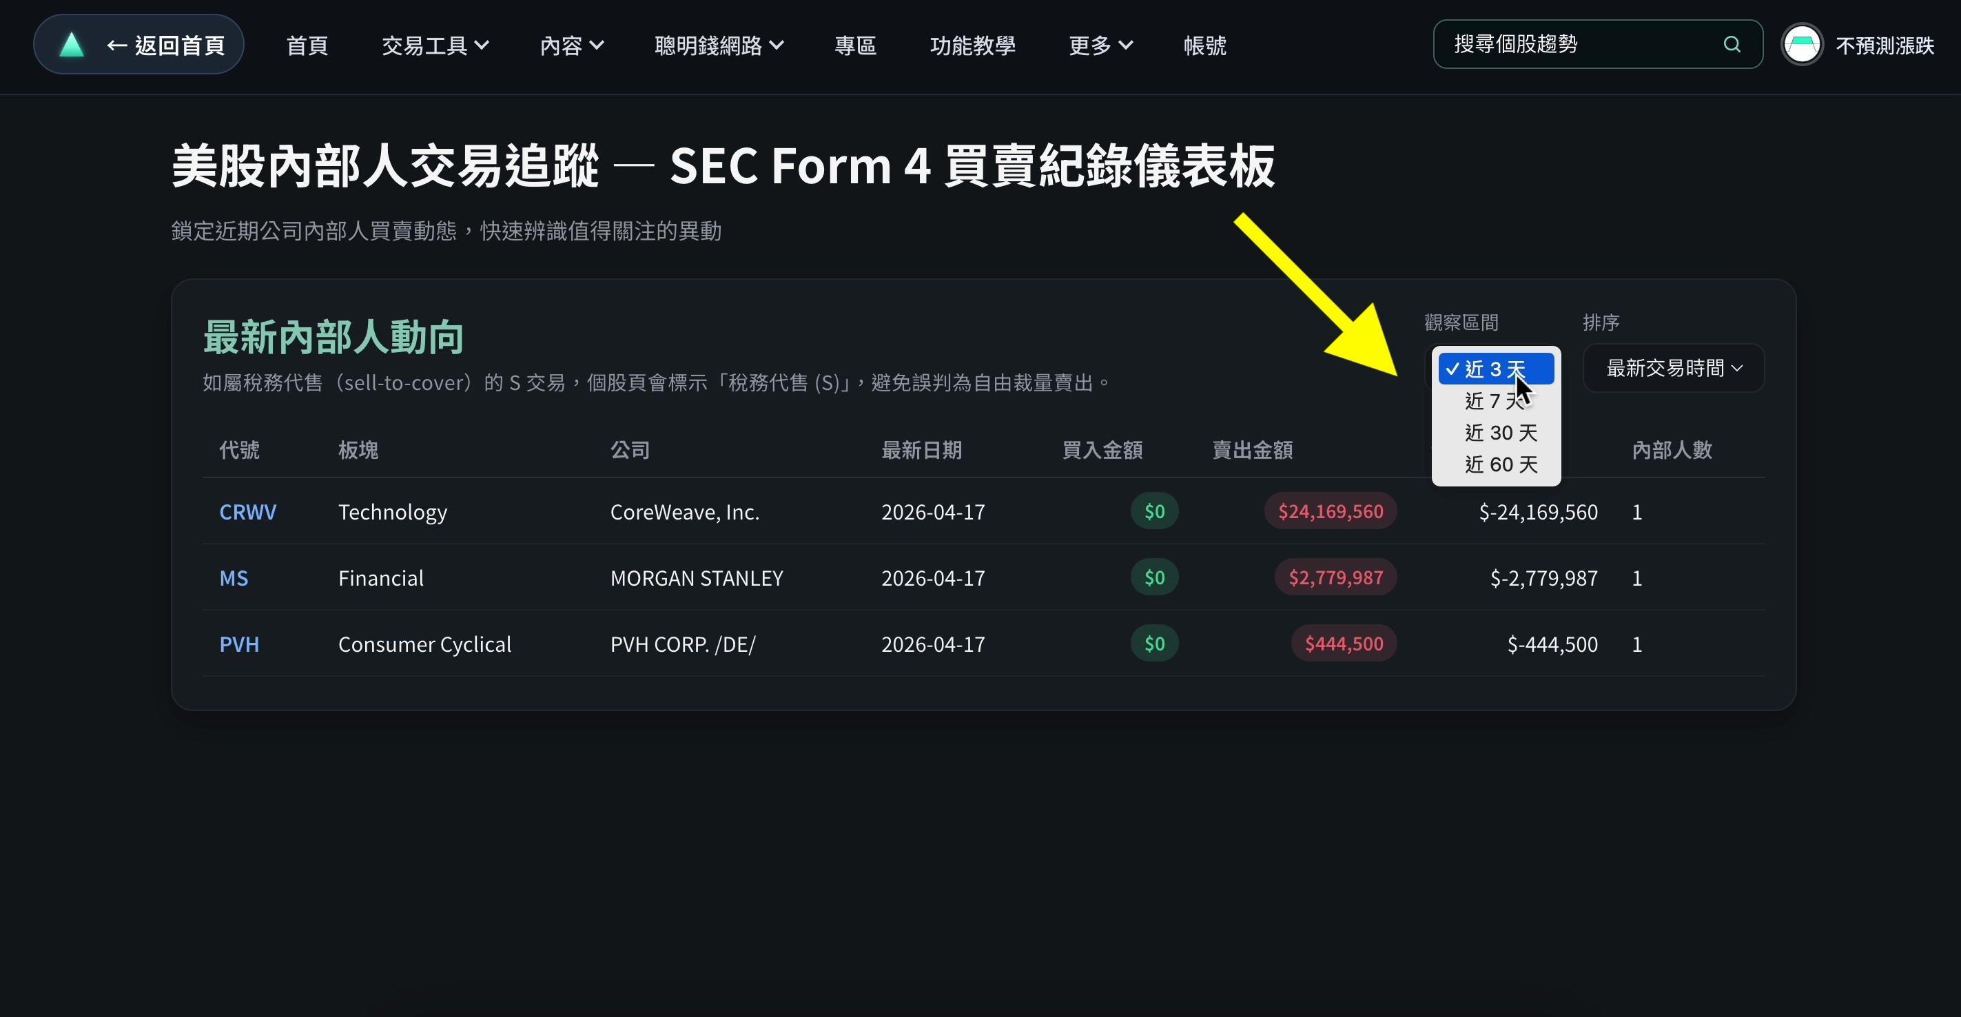
Task: Open the 帳號 menu item
Action: [1205, 45]
